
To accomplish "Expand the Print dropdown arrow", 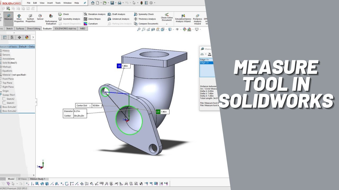I will coord(123,3).
